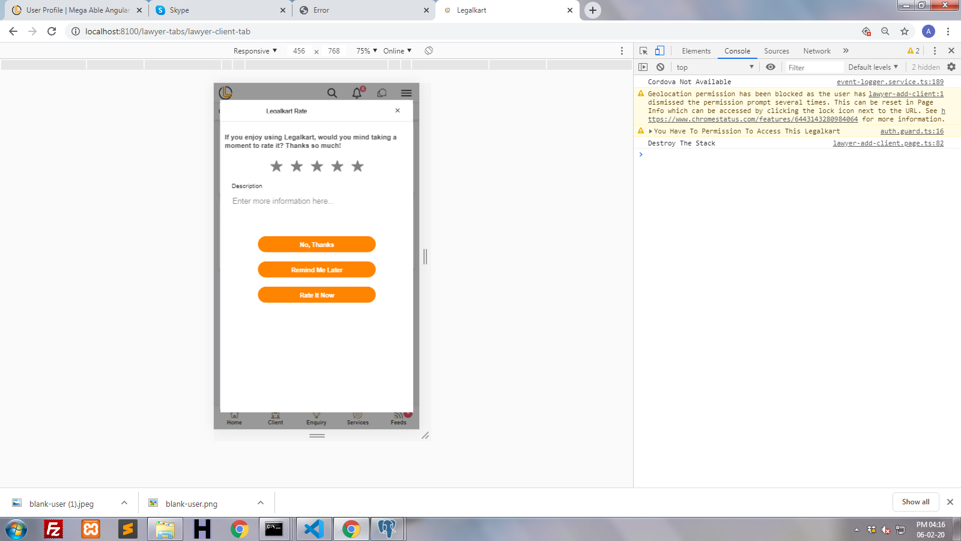Open console settings gear icon
This screenshot has height=541, width=961.
[x=951, y=67]
